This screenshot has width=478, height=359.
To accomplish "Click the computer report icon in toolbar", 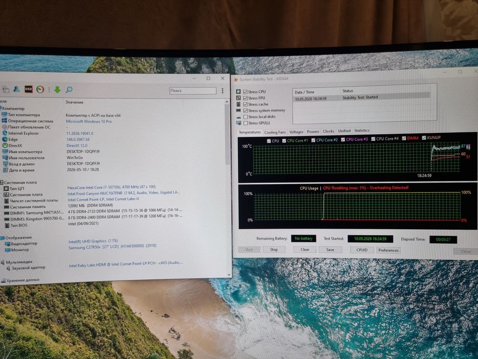I will click(x=6, y=90).
